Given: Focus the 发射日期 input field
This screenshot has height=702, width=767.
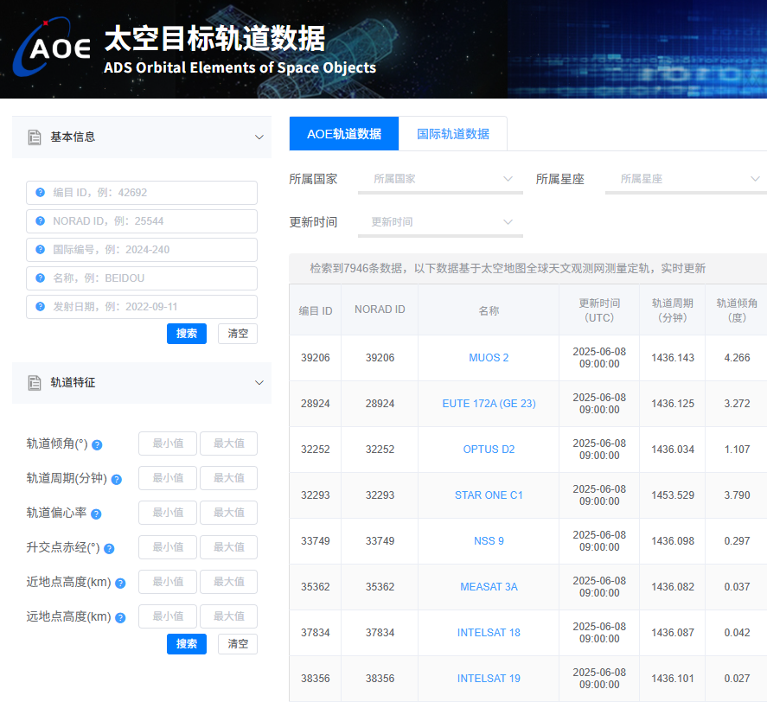Looking at the screenshot, I should coord(142,307).
